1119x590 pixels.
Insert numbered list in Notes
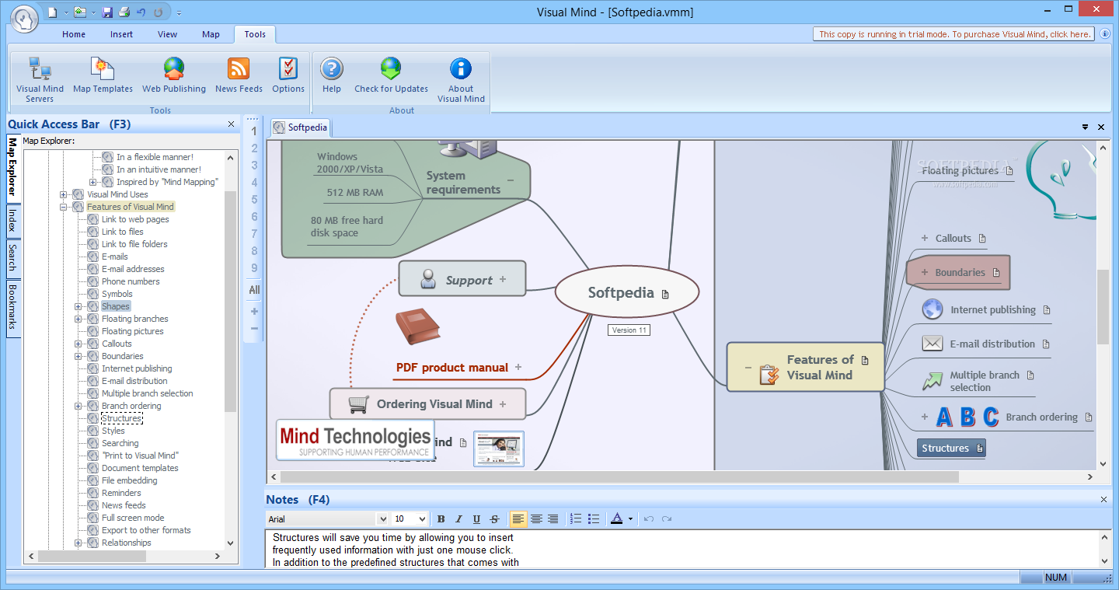point(576,518)
